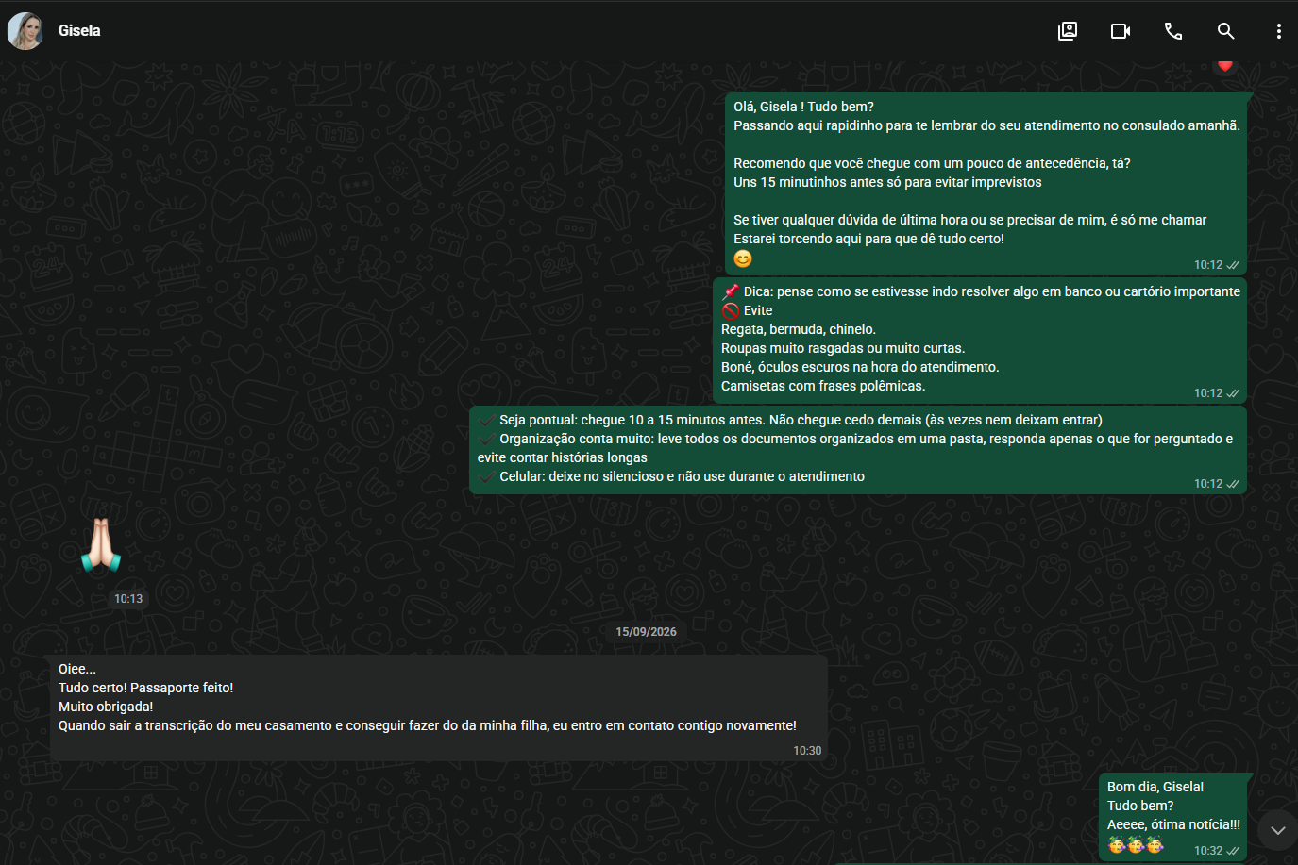The height and width of the screenshot is (865, 1298).
Task: Open the three-dot chat menu
Action: pos(1279,31)
